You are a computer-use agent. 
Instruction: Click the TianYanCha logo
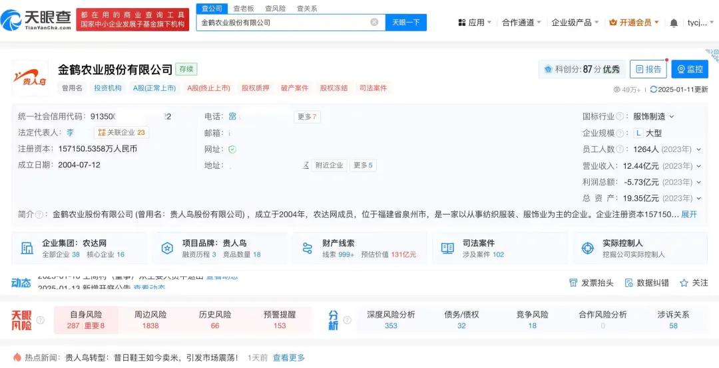click(x=36, y=20)
